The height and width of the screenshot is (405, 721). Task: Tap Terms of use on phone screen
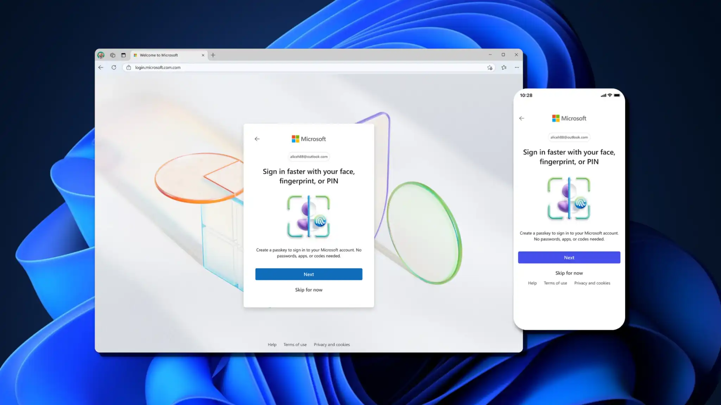(x=556, y=283)
